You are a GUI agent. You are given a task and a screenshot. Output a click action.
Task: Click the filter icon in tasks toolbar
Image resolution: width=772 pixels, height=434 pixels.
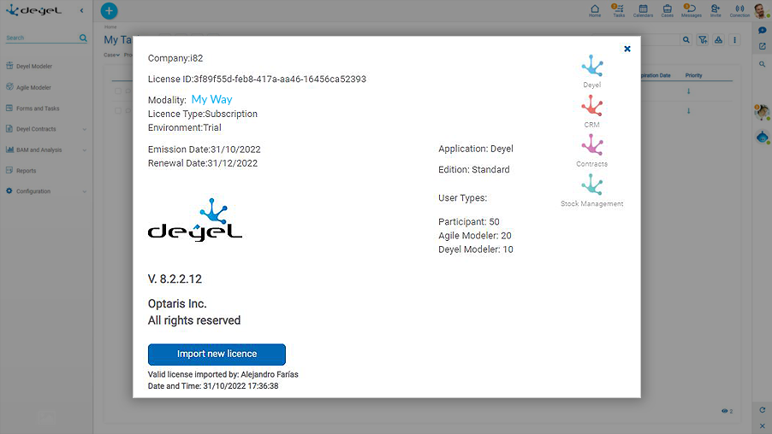point(703,40)
